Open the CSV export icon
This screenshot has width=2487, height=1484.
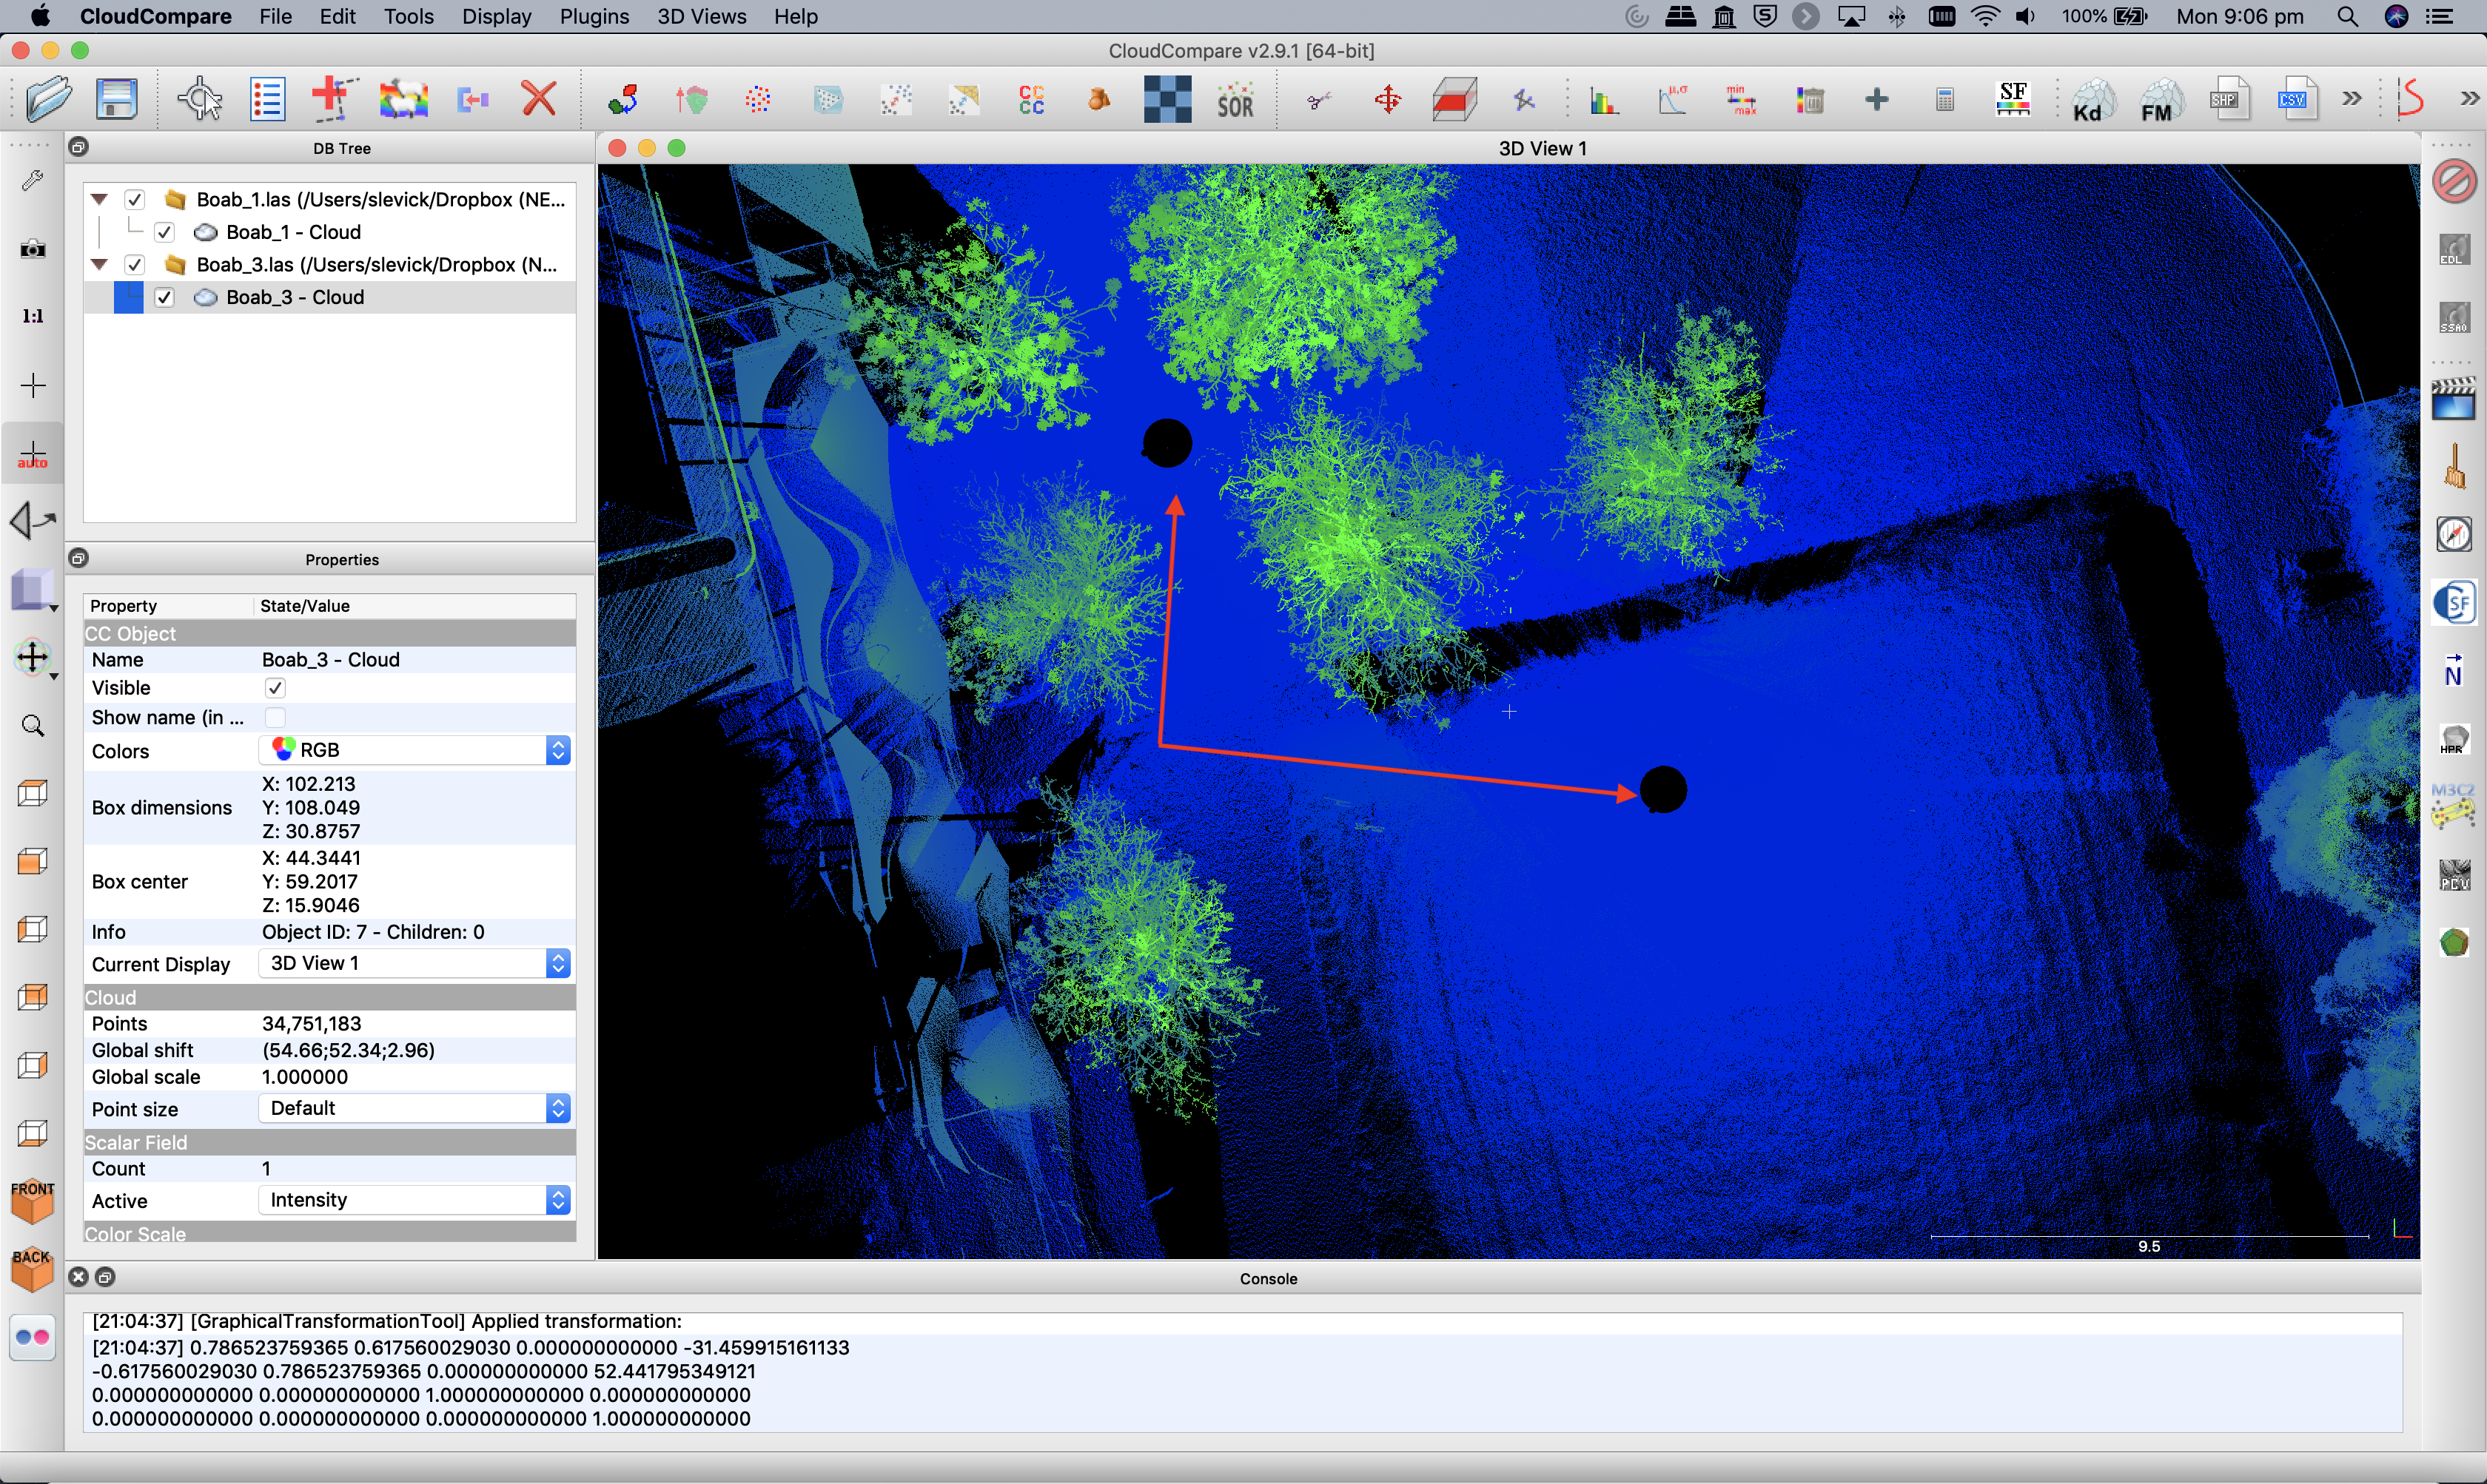(2297, 99)
